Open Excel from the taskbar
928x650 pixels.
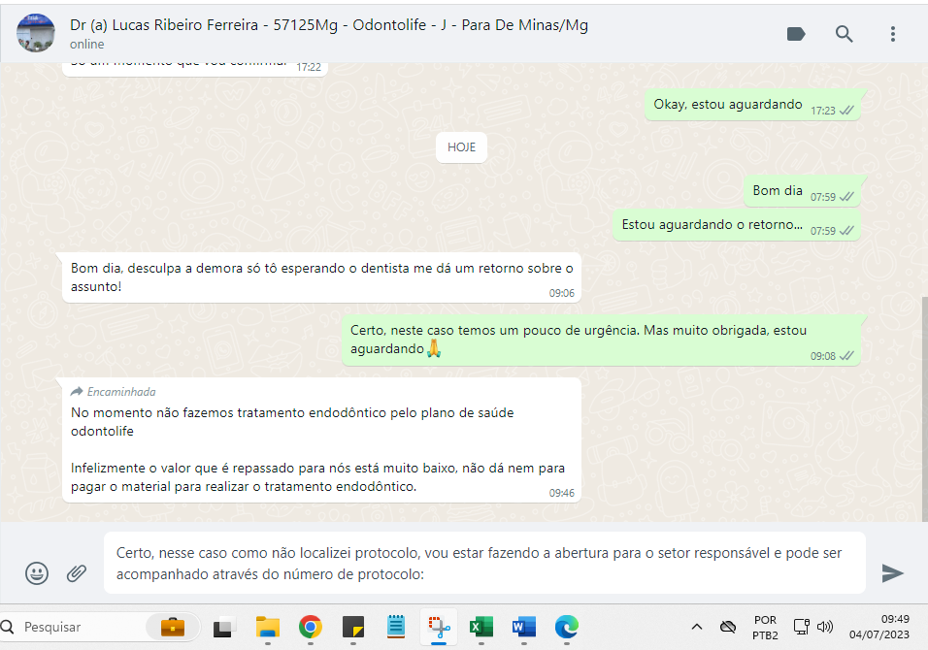(x=481, y=627)
